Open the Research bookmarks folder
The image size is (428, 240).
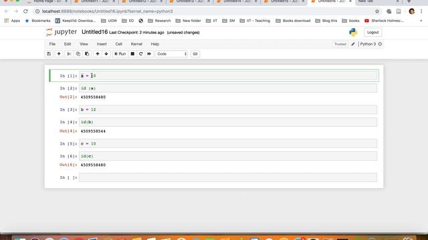[x=159, y=21]
